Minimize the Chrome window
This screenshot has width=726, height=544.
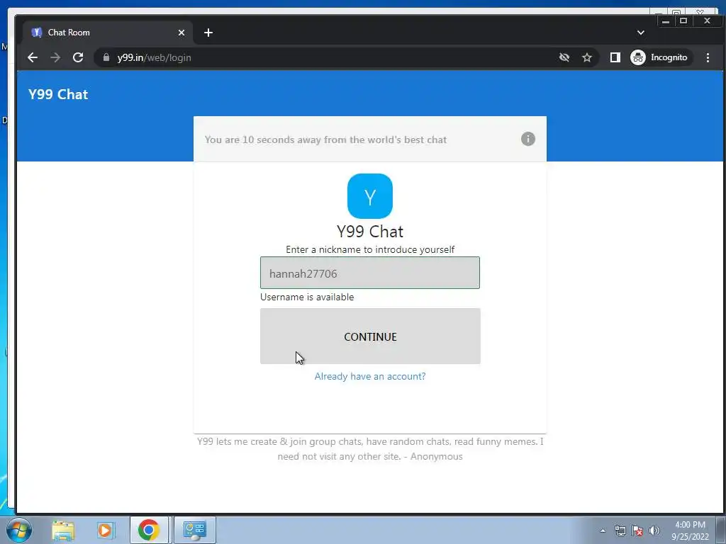[x=665, y=21]
